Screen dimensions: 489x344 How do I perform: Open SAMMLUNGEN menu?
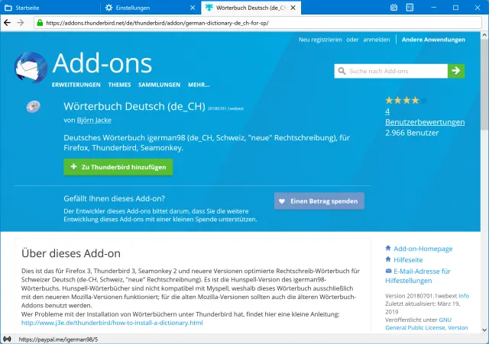click(160, 85)
